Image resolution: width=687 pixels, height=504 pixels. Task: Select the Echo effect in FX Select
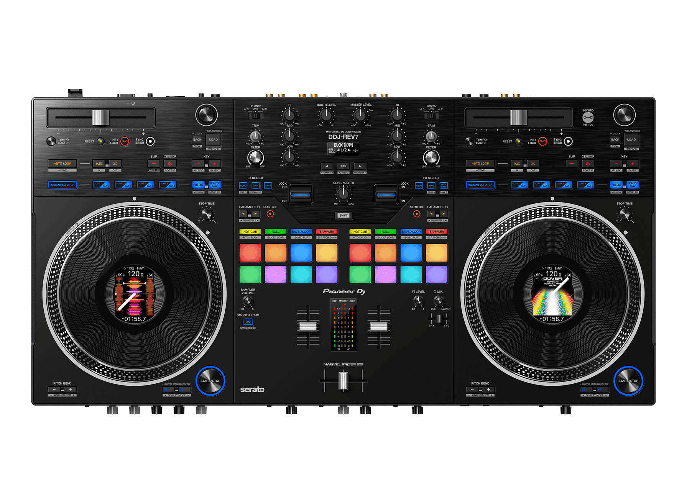coord(244,185)
